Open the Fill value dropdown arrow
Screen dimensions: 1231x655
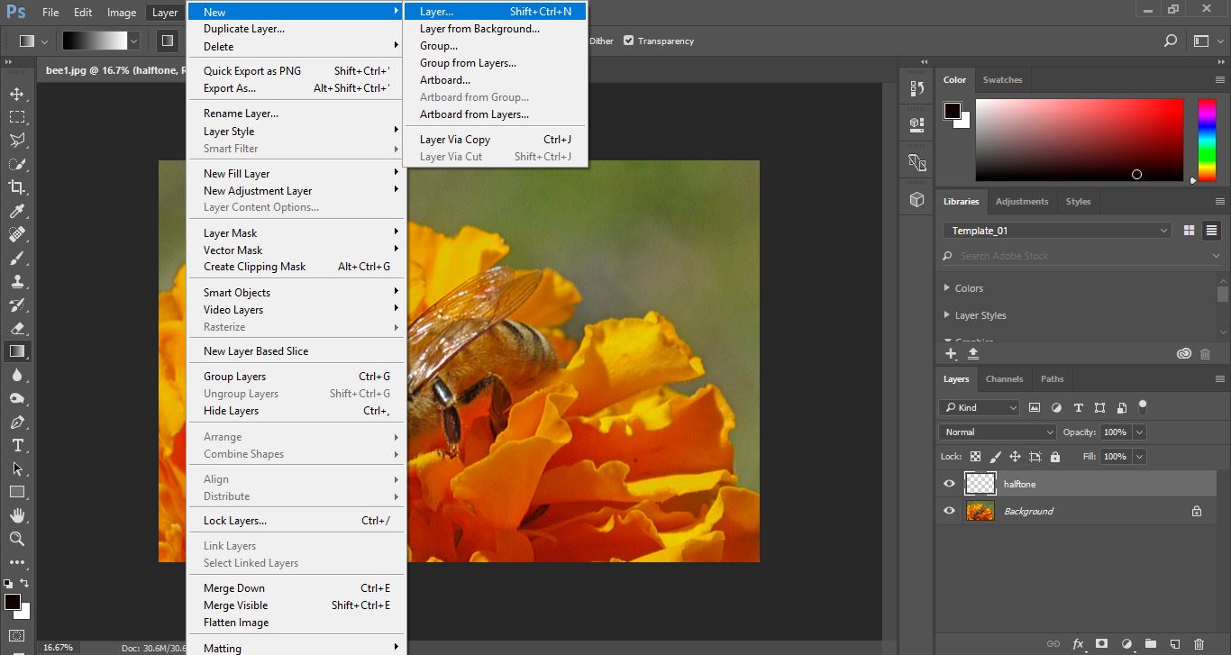coord(1140,457)
